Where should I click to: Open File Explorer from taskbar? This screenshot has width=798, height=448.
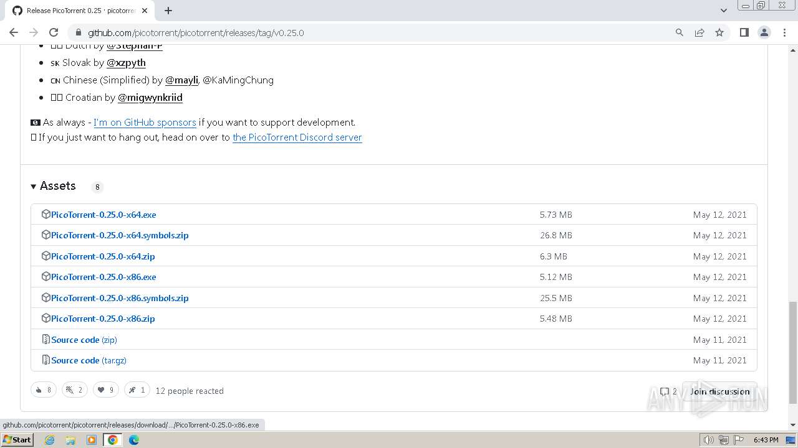pyautogui.click(x=70, y=440)
